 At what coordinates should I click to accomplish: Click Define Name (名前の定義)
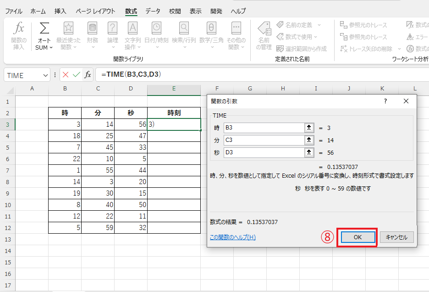point(295,25)
